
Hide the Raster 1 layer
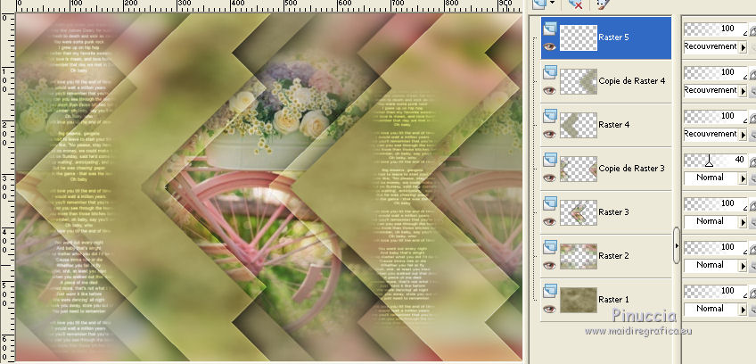click(x=550, y=309)
